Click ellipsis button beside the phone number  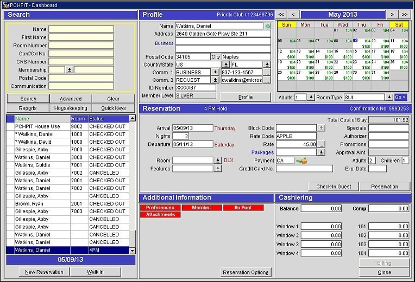[267, 72]
